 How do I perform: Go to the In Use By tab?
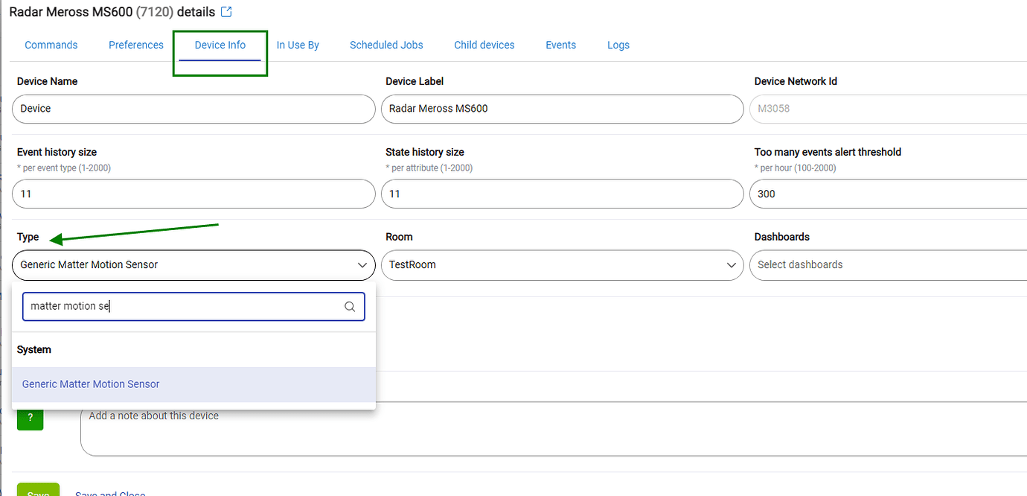point(298,45)
